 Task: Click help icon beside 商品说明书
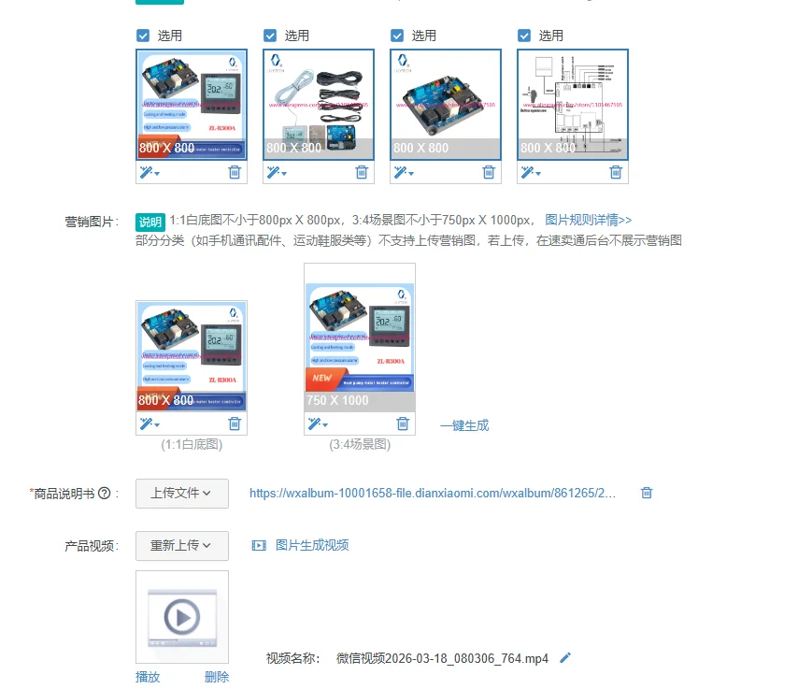pyautogui.click(x=104, y=494)
